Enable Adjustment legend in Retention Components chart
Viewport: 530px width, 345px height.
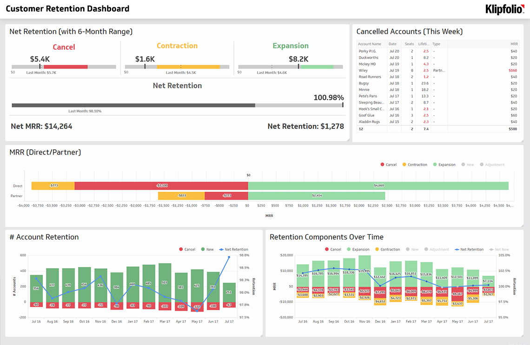point(437,249)
